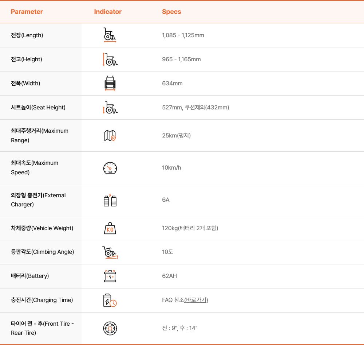The height and width of the screenshot is (345, 364).
Task: Open the 바로가기 FAQ link
Action: [196, 300]
